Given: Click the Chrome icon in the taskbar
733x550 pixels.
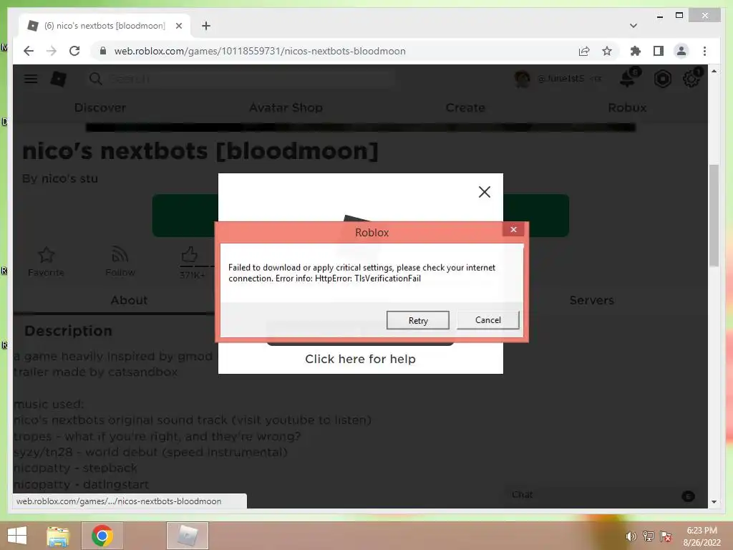Looking at the screenshot, I should [102, 536].
